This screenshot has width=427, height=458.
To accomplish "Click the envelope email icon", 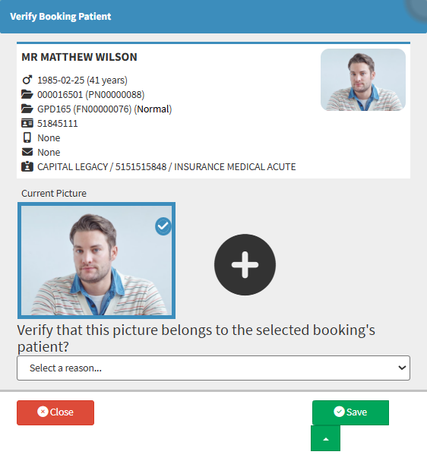I will click(x=27, y=152).
